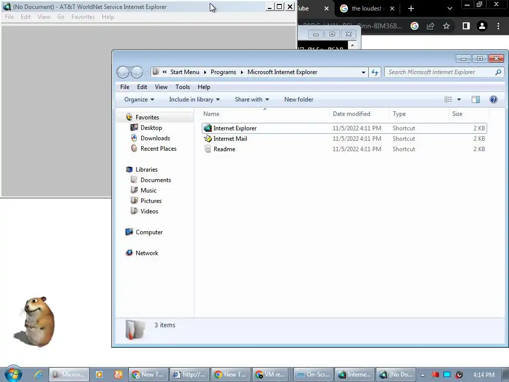Image resolution: width=509 pixels, height=382 pixels.
Task: Select the Readme shortcut icon
Action: tap(208, 149)
